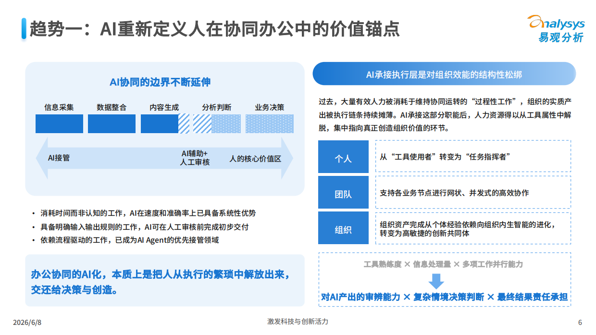
Task: Click the solid blue bar under 数据整合
Action: (112, 124)
